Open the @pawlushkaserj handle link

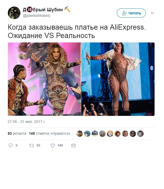[x=36, y=16]
